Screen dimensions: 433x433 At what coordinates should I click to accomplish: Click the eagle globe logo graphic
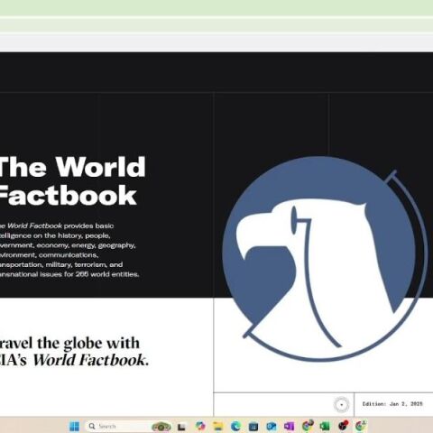(326, 259)
